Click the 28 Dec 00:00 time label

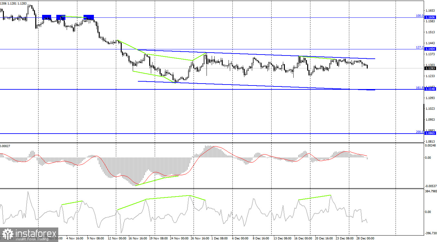(366, 239)
